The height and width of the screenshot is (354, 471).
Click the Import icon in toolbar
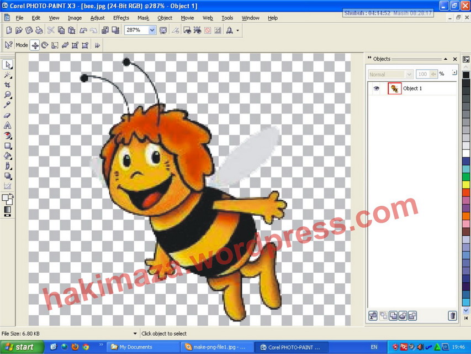pyautogui.click(x=105, y=30)
